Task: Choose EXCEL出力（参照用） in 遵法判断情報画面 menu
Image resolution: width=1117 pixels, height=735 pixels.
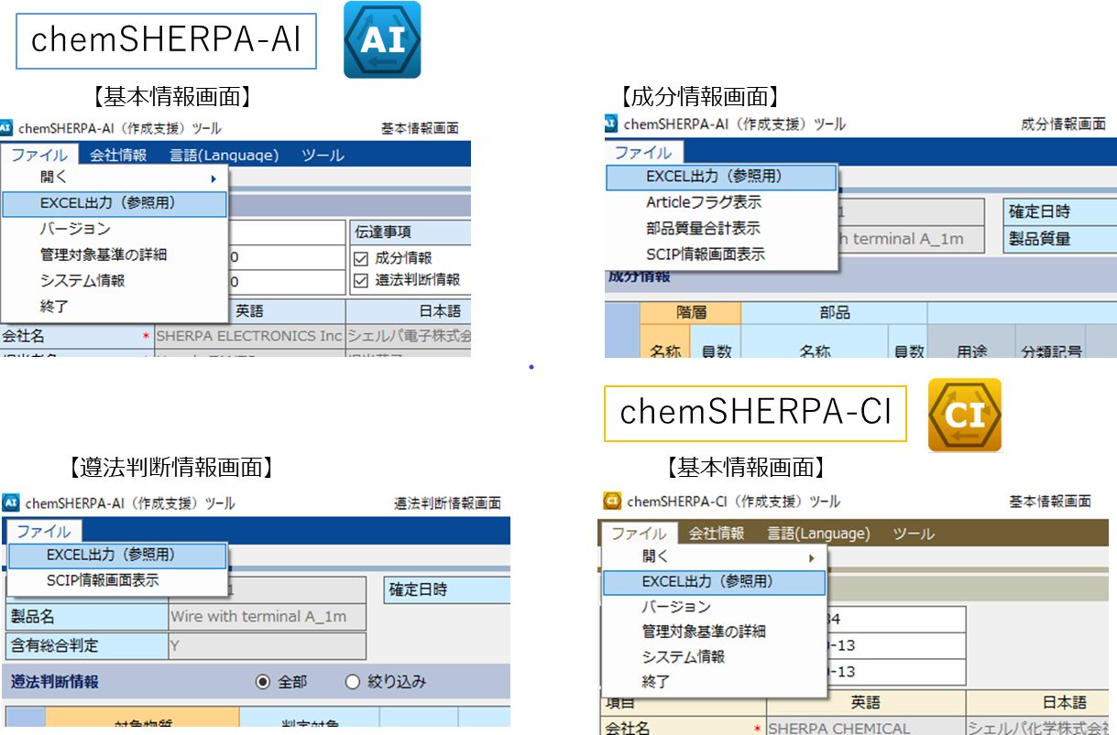Action: click(x=117, y=555)
